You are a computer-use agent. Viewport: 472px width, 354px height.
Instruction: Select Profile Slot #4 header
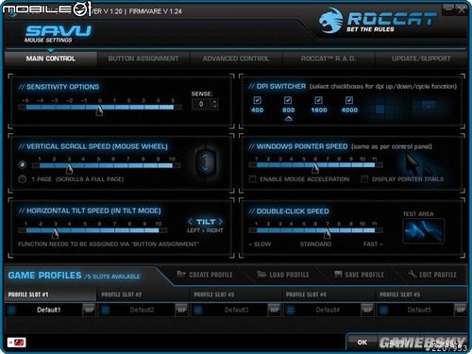[329, 295]
